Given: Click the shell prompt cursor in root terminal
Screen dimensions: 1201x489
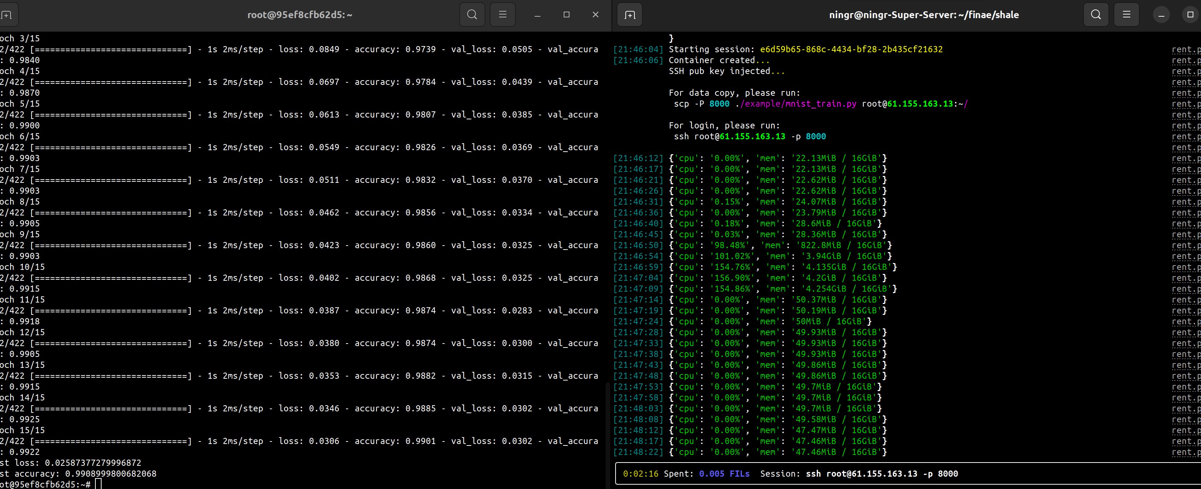Looking at the screenshot, I should pos(98,484).
